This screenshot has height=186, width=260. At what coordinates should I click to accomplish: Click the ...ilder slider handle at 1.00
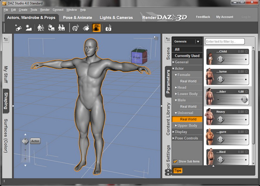[244, 99]
